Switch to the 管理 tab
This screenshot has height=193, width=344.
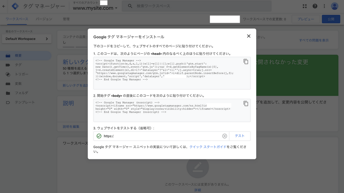(66, 19)
